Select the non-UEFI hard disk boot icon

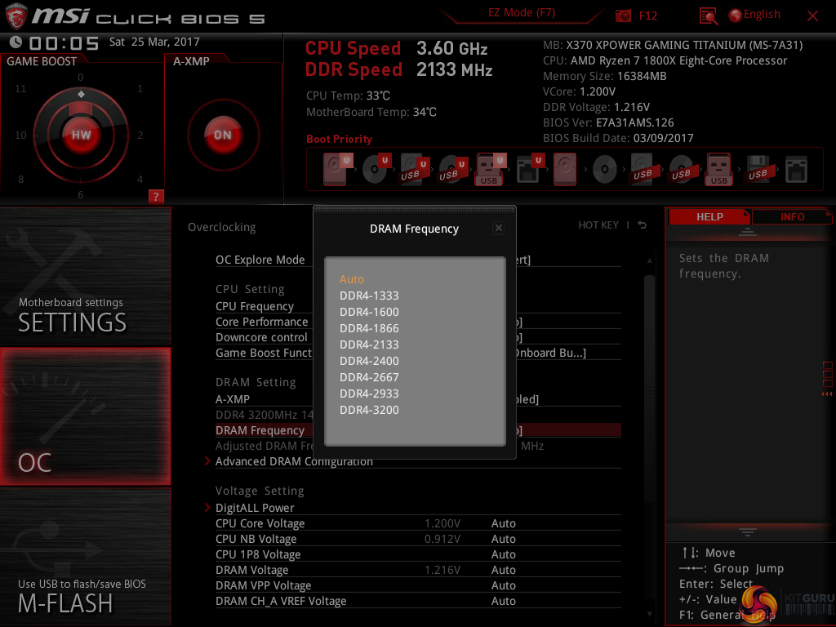pos(565,170)
